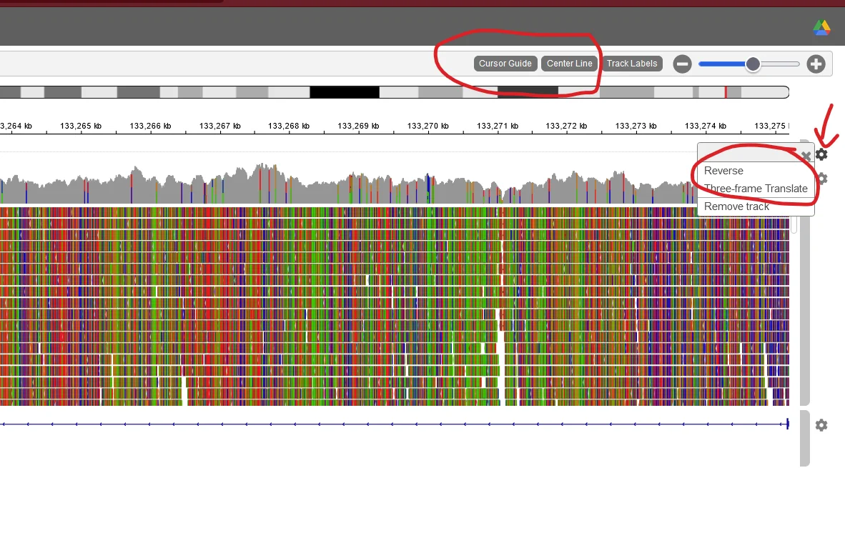Select Reverse from the track menu
845x558 pixels.
(x=723, y=171)
